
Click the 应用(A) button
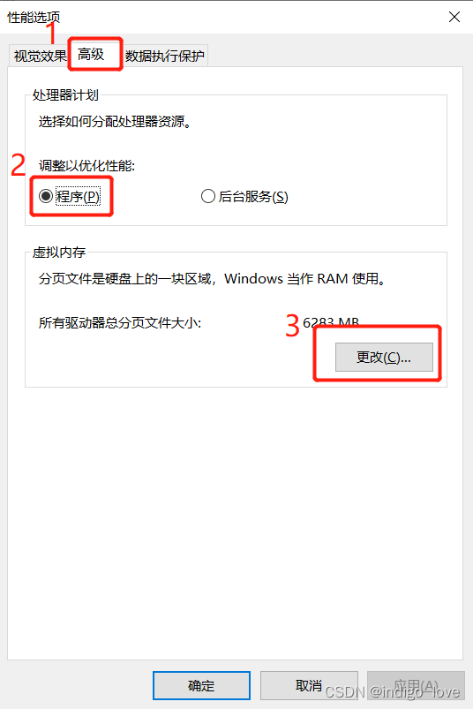[x=416, y=685]
